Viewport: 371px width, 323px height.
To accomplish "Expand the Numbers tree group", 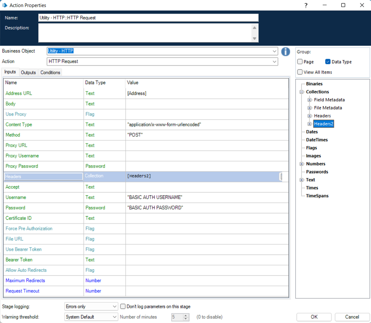I will [302, 164].
